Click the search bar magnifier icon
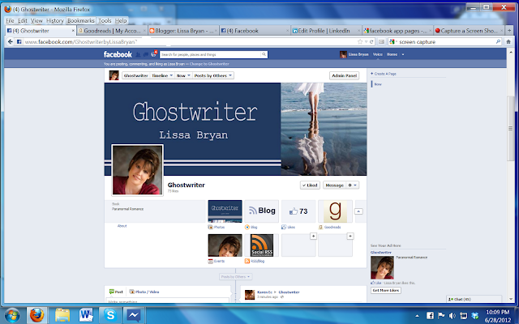519x324 pixels. pyautogui.click(x=498, y=41)
